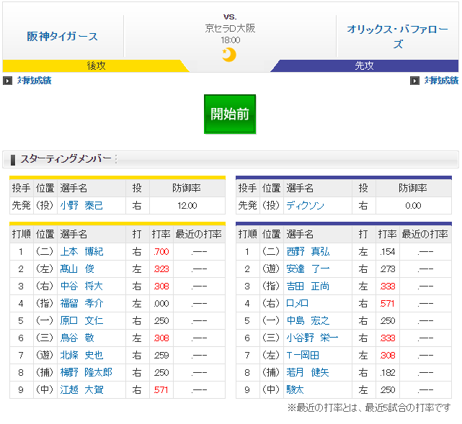Screen dimensions: 462x424
Task: Open player 小谷野 栄一 page
Action: (x=312, y=338)
